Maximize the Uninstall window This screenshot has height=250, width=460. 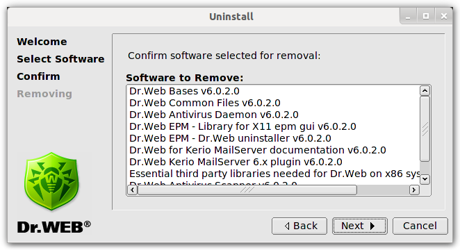[426, 17]
